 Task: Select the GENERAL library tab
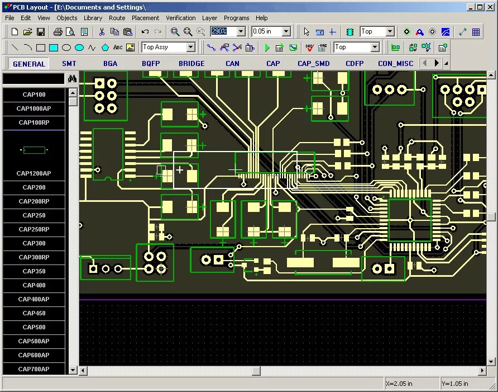(29, 64)
